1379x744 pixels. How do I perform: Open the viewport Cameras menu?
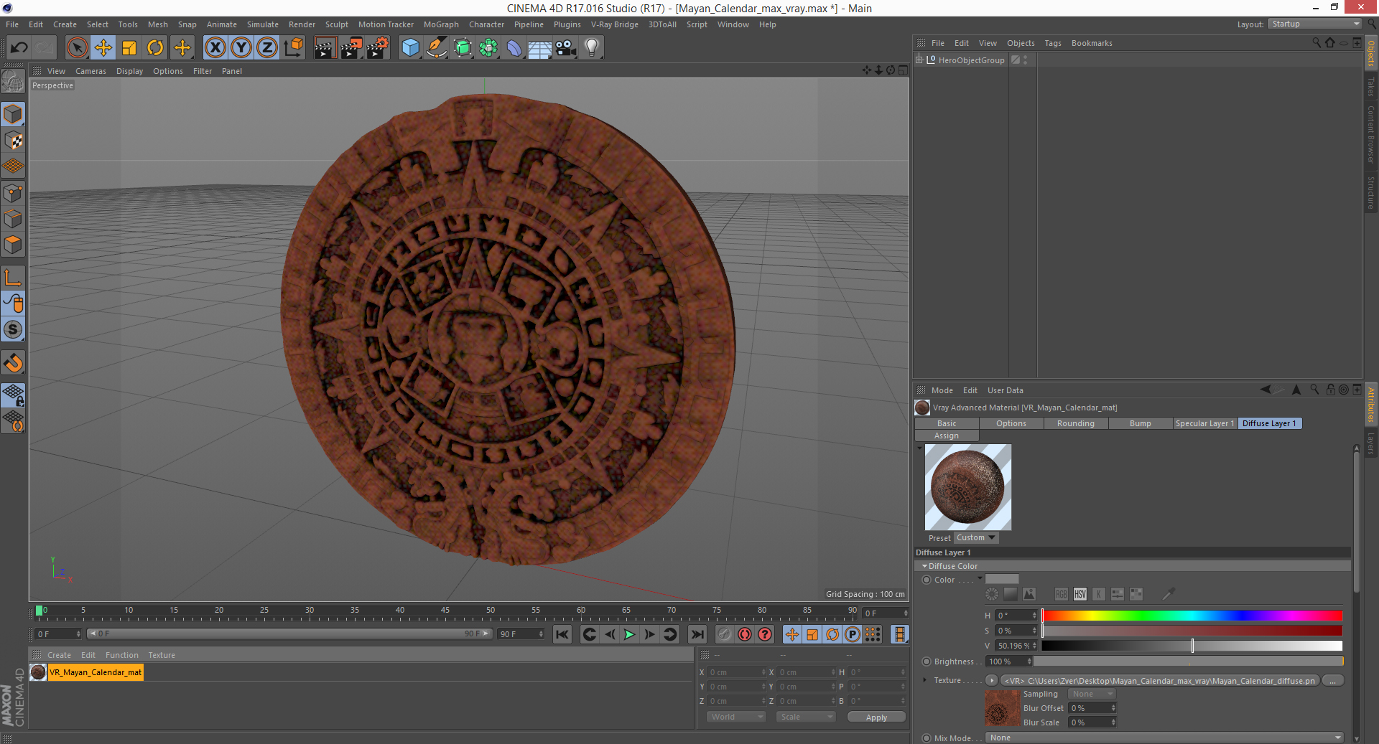pos(90,71)
